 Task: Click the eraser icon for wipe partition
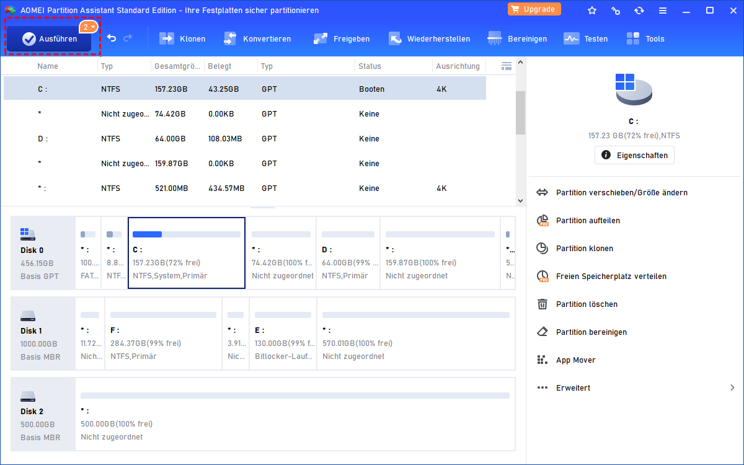click(542, 332)
